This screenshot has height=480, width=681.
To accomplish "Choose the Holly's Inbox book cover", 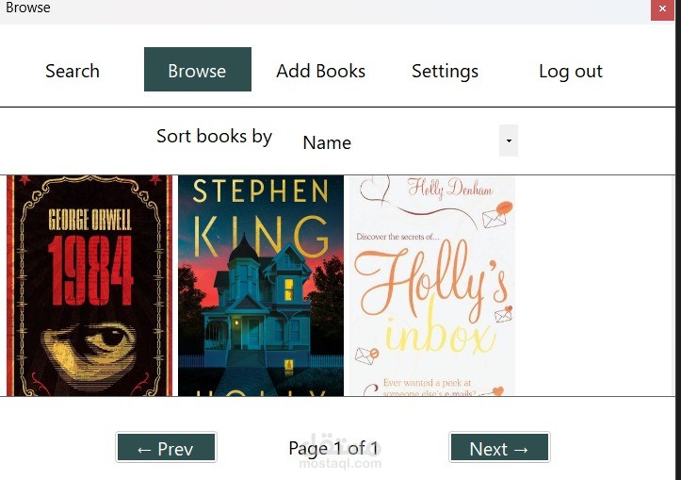I will (x=432, y=286).
